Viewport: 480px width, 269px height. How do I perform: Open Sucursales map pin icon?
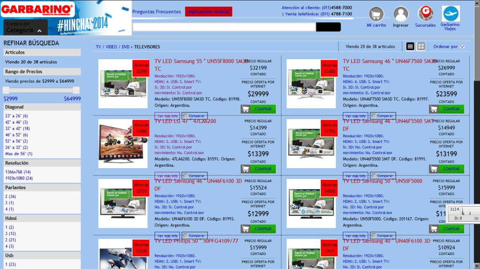pos(425,14)
